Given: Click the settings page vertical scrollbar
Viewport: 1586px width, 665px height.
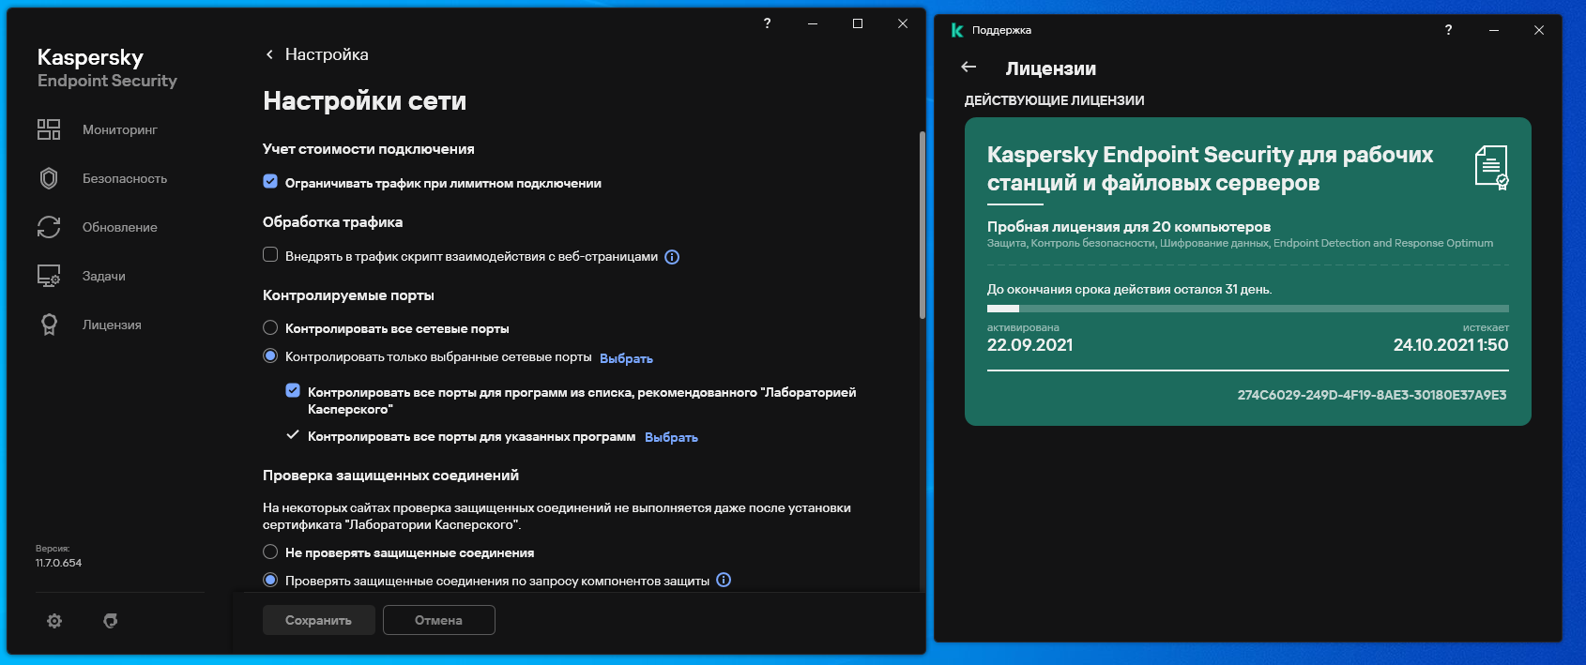Looking at the screenshot, I should (922, 225).
